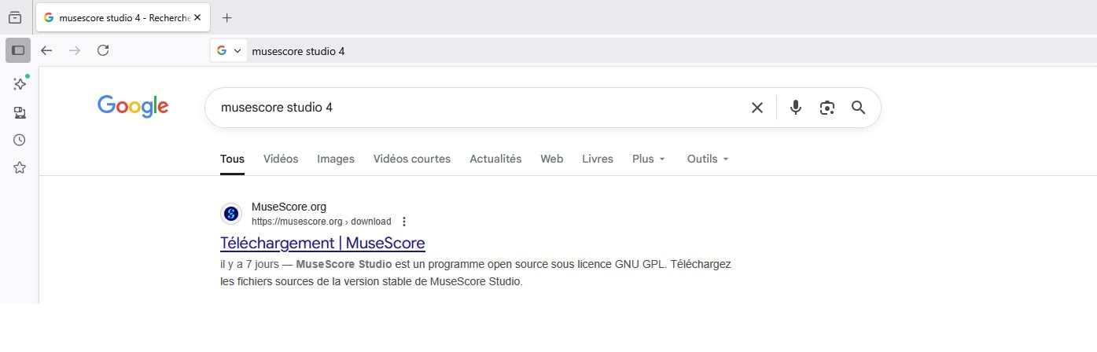
Task: Open the Téléchargement | MuseScore link
Action: click(x=322, y=243)
